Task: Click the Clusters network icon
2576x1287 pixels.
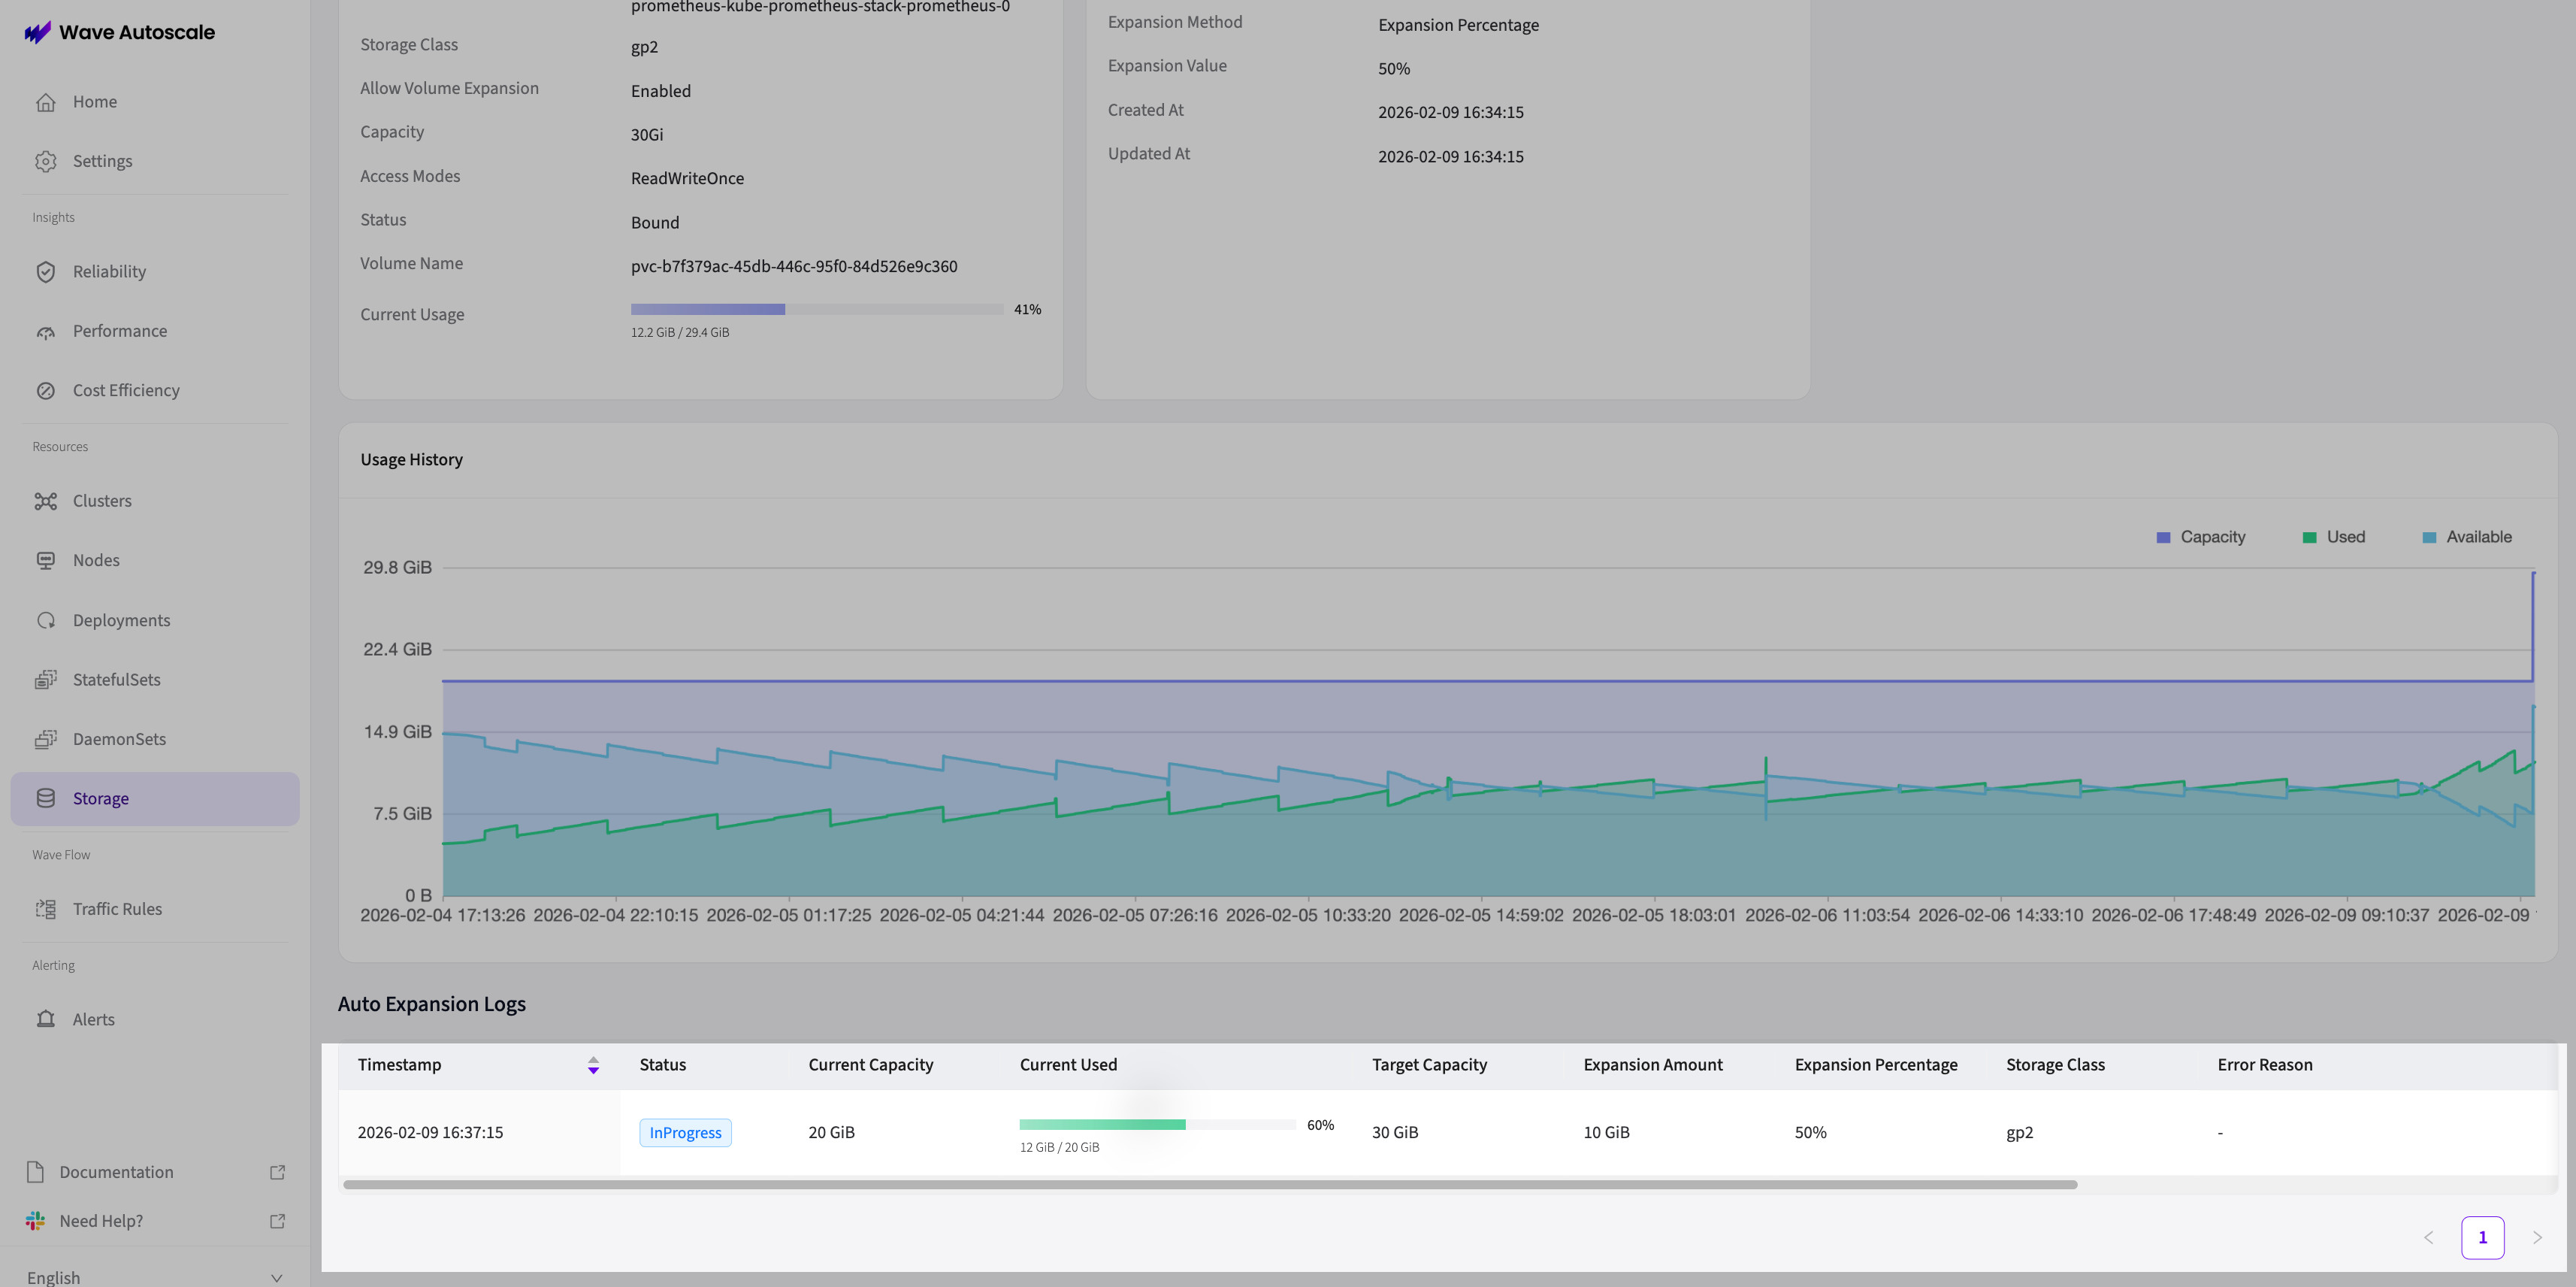Action: tap(46, 501)
